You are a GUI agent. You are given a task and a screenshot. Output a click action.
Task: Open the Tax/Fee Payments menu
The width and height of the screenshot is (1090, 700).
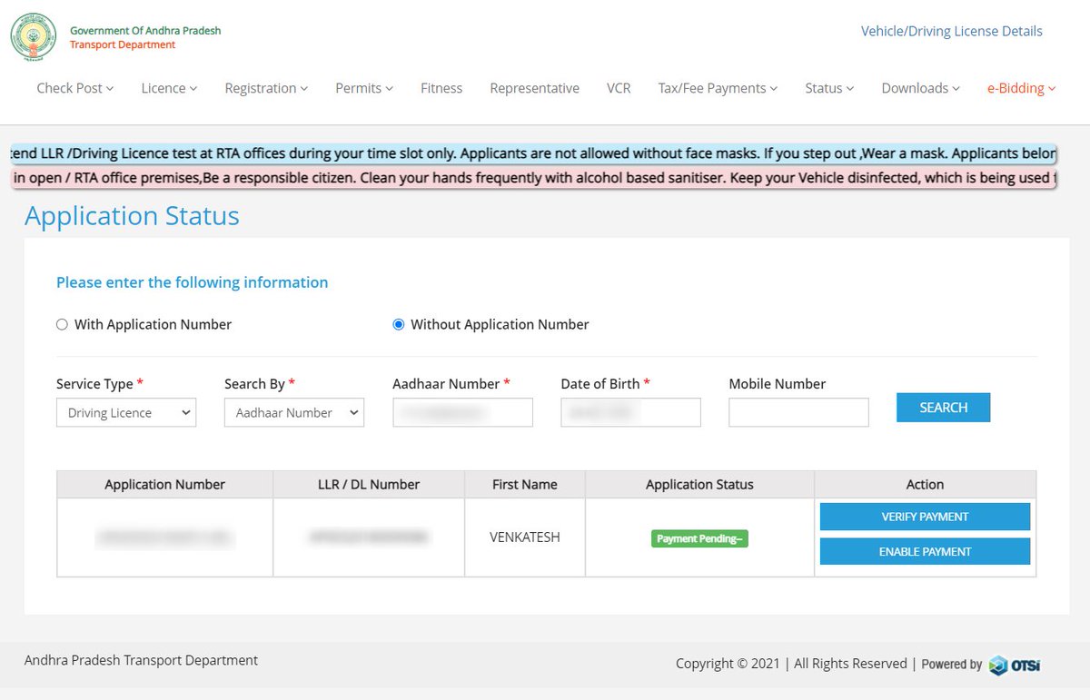(717, 88)
